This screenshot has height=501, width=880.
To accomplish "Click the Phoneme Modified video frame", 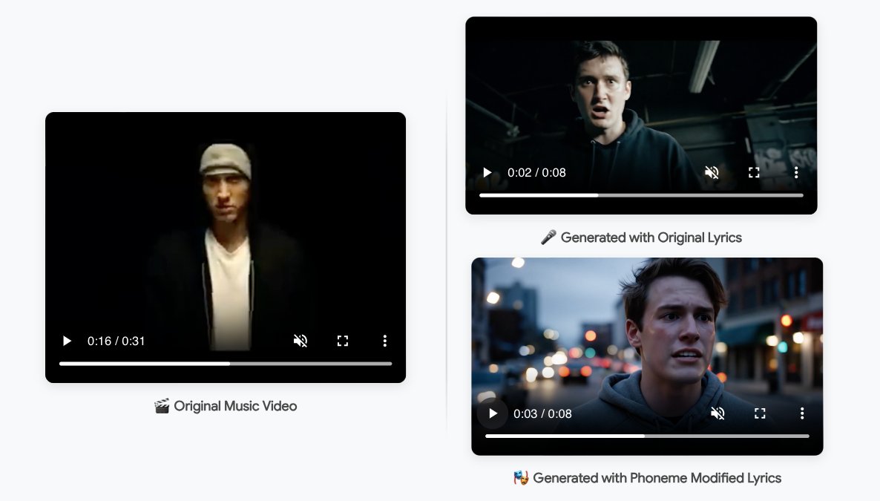I will 647,327.
